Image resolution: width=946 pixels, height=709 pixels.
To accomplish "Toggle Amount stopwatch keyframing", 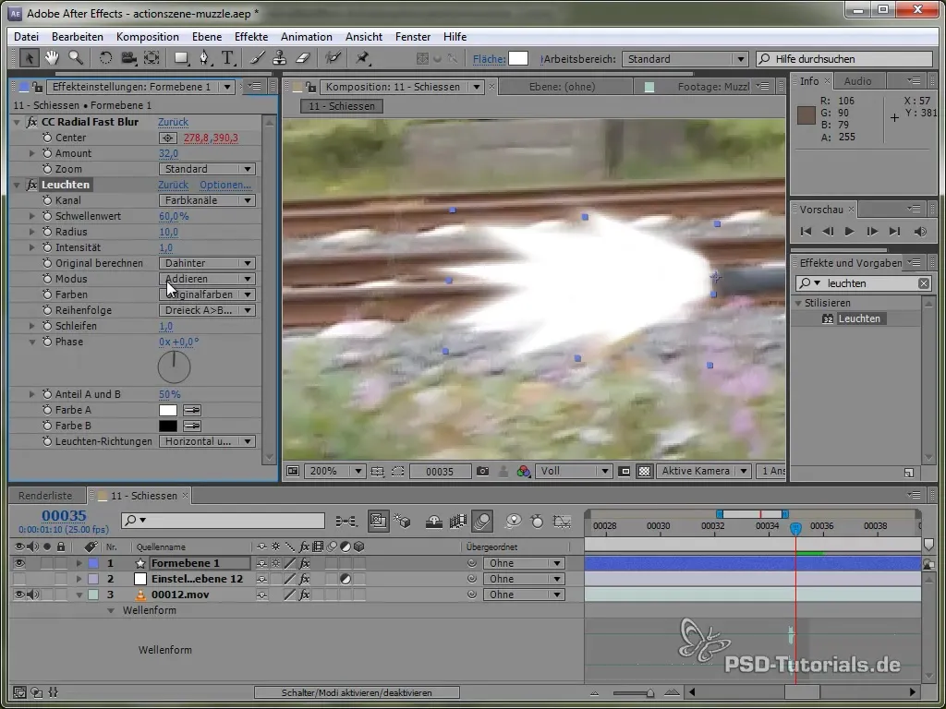I will [x=47, y=153].
